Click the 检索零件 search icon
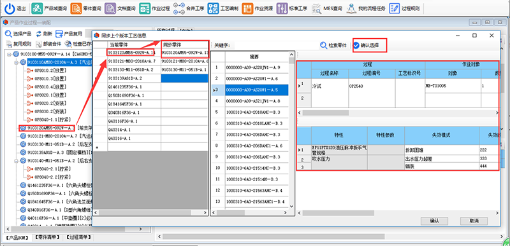Screen dimensions: 510x246 click(323, 45)
